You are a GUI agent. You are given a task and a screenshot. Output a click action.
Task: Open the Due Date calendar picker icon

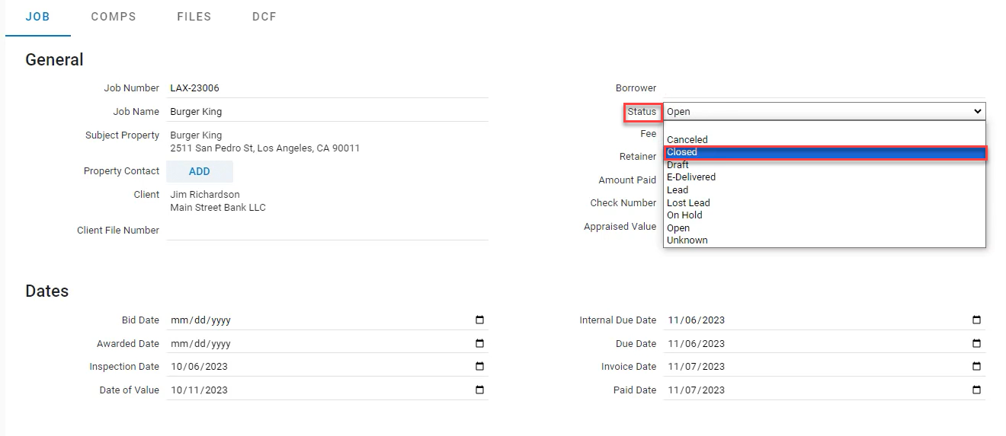976,344
